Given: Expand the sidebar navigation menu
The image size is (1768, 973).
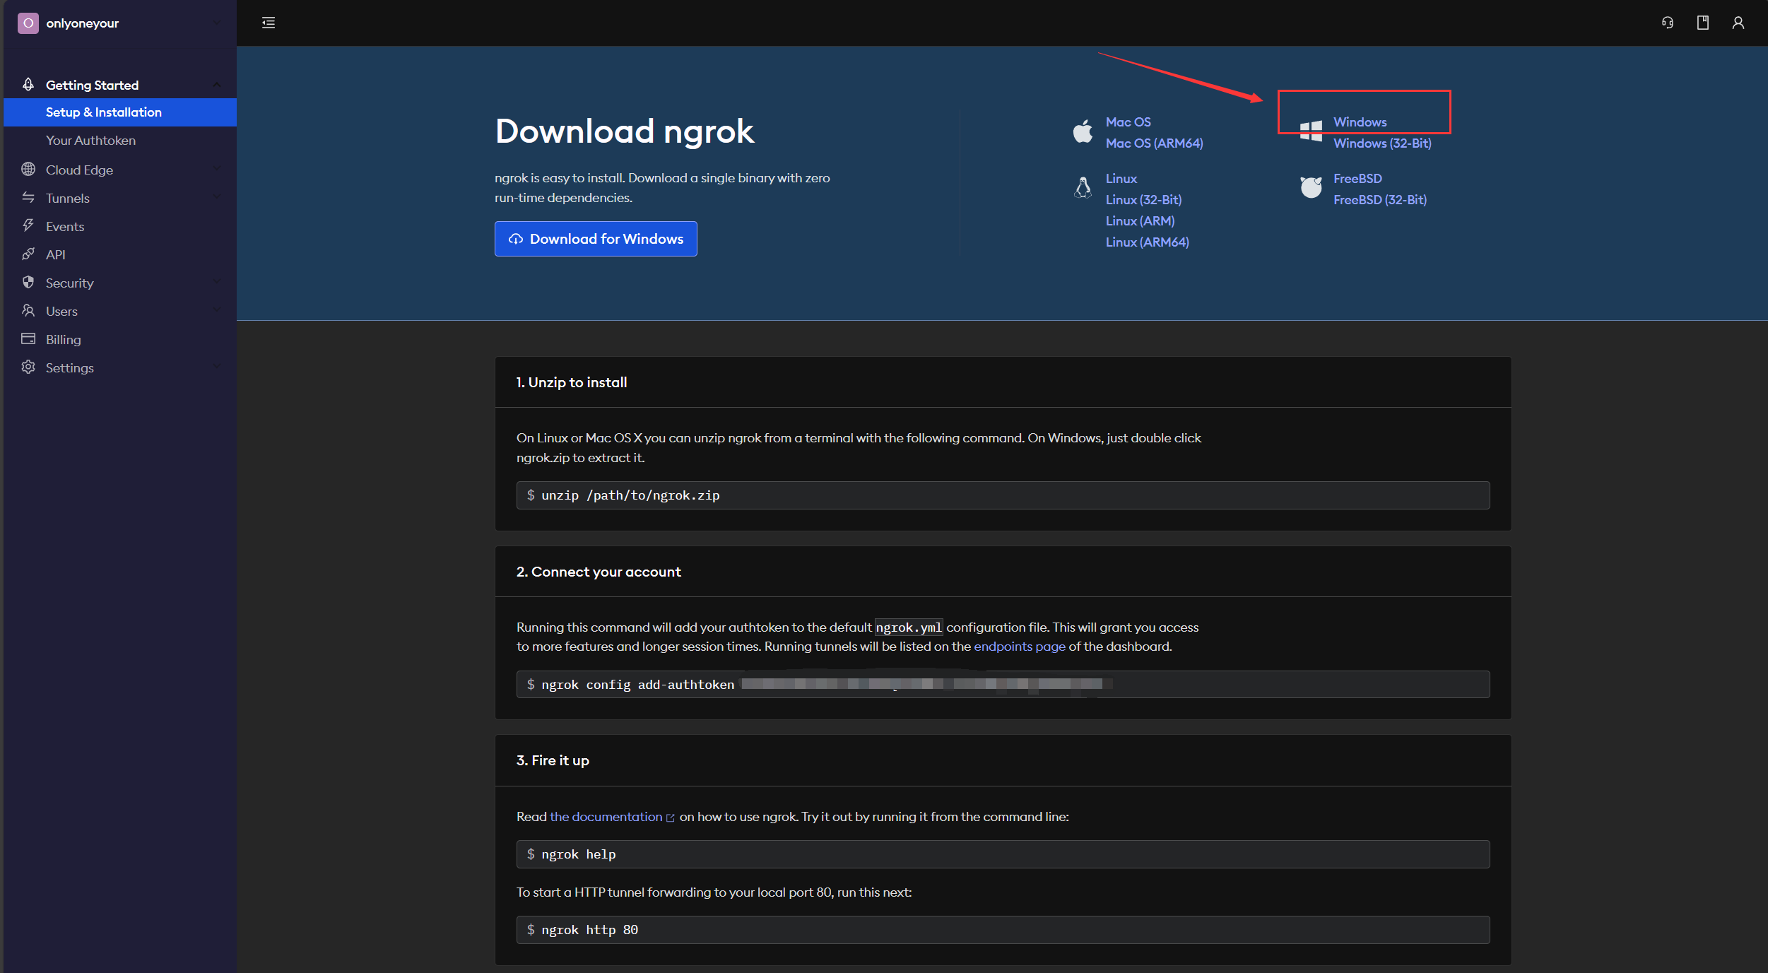Looking at the screenshot, I should pyautogui.click(x=269, y=22).
